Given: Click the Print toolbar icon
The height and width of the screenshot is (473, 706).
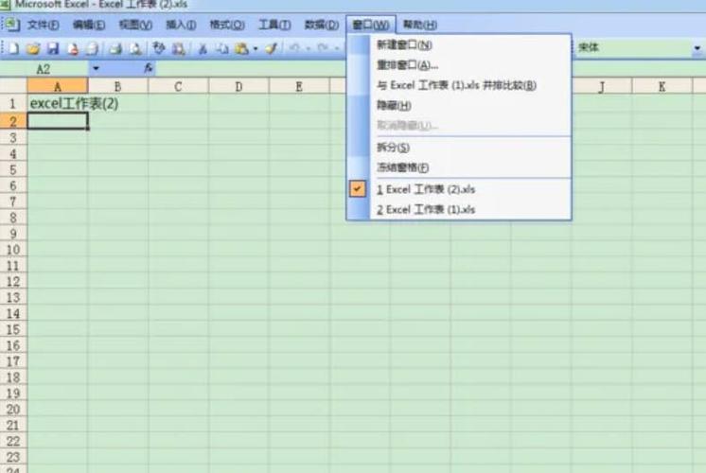Looking at the screenshot, I should coord(115,48).
